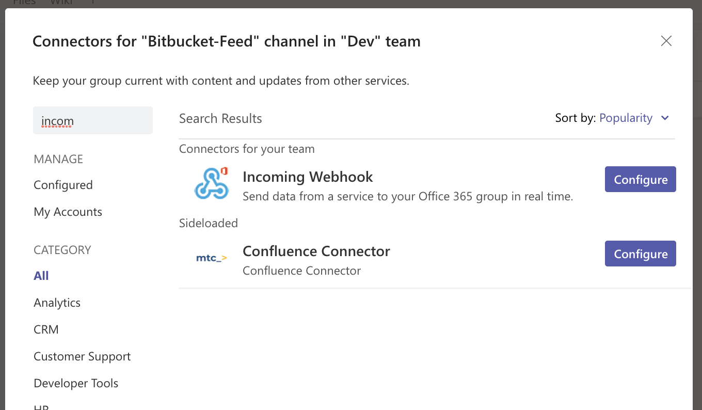
Task: Filter connectors by Analytics category
Action: (57, 303)
